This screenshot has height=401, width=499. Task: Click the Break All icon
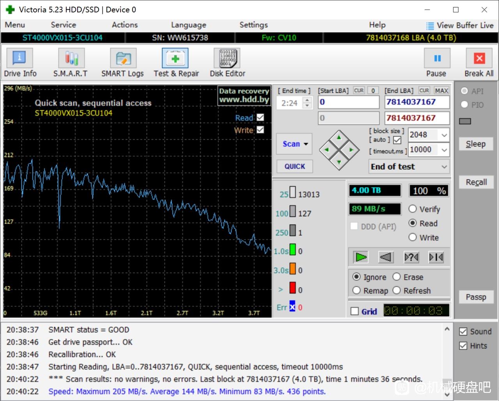pos(479,59)
